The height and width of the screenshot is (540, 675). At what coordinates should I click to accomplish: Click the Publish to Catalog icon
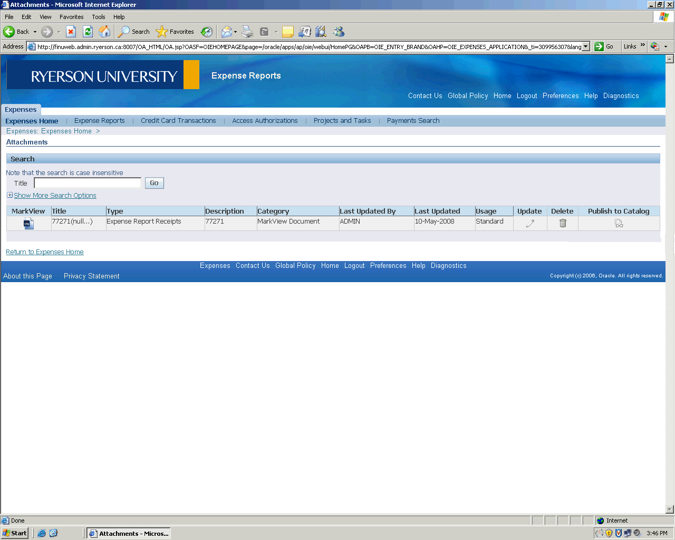[619, 224]
